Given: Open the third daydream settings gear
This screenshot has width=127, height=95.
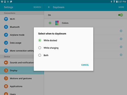Looking at the screenshot, I should (121, 47).
